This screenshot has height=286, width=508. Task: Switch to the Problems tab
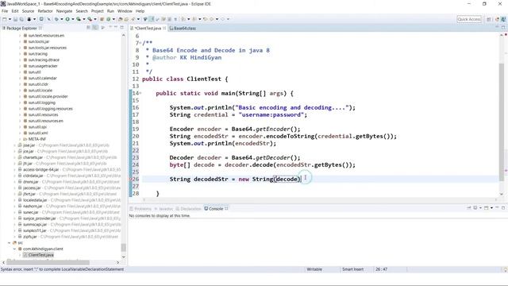[140, 208]
